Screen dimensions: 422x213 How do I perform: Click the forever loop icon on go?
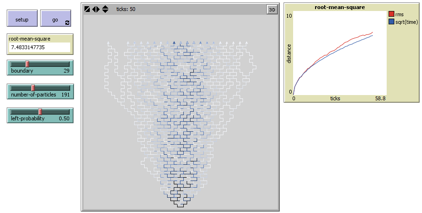(67, 22)
